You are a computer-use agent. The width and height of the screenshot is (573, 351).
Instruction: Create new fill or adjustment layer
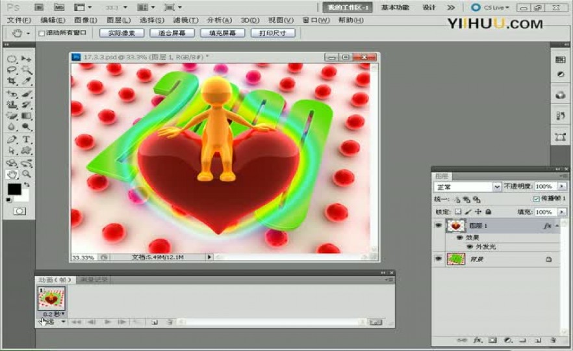[x=508, y=341]
